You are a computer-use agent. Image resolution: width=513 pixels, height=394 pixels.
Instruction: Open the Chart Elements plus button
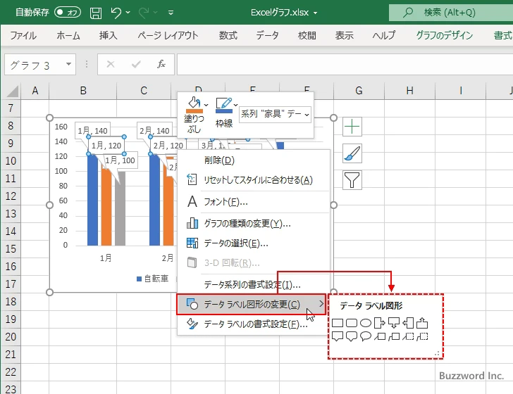point(352,127)
